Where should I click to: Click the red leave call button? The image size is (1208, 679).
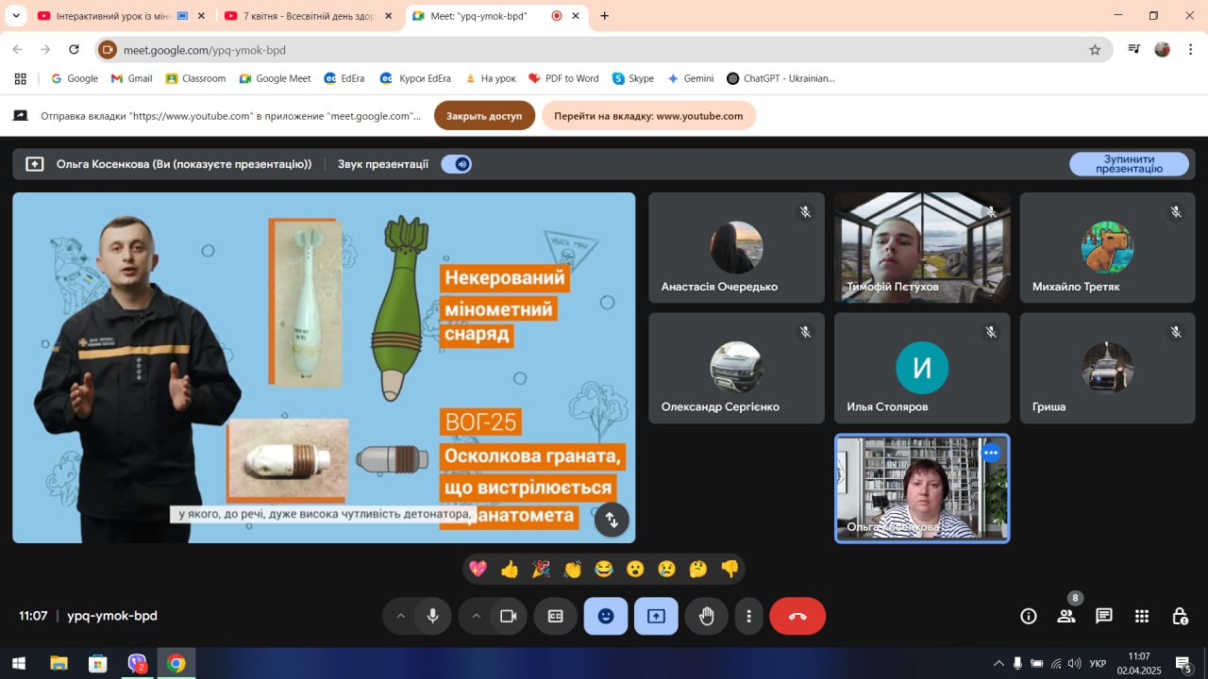click(x=797, y=616)
